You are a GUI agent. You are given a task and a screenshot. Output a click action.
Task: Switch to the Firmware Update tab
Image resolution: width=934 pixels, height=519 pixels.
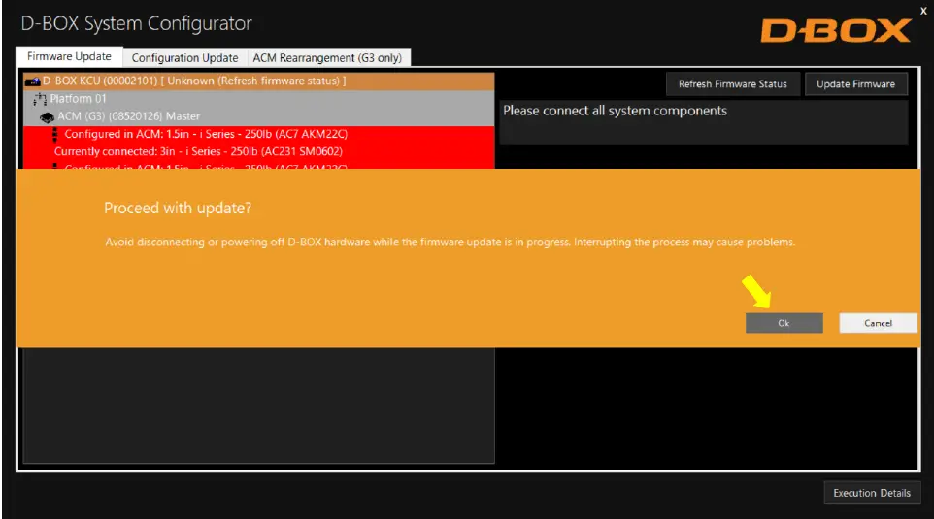[69, 56]
